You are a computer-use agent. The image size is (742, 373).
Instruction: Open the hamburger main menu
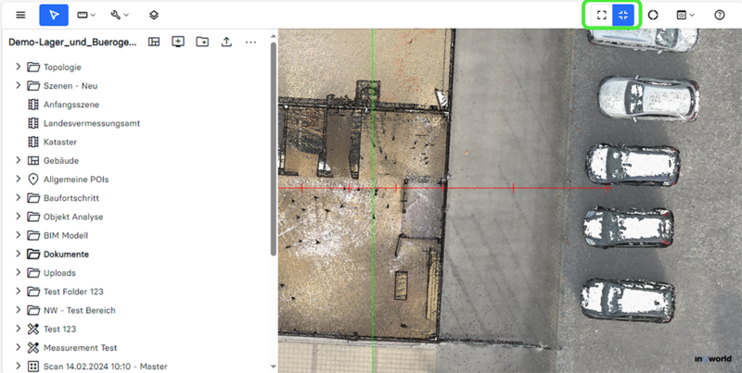20,15
